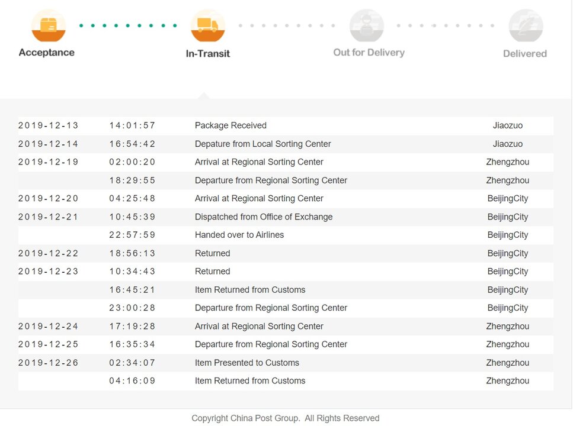The height and width of the screenshot is (426, 573).
Task: Click the 'Package Received' status text
Action: [231, 125]
